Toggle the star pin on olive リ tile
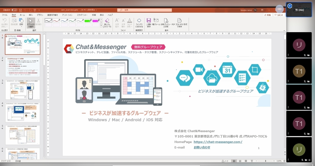This screenshot has width=315, height=166. [309, 160]
